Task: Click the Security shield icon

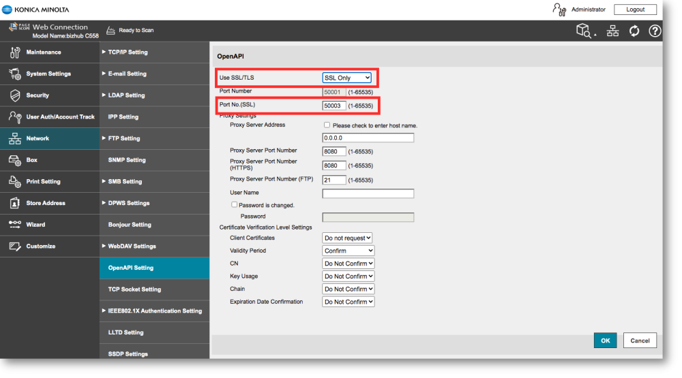Action: [x=15, y=95]
